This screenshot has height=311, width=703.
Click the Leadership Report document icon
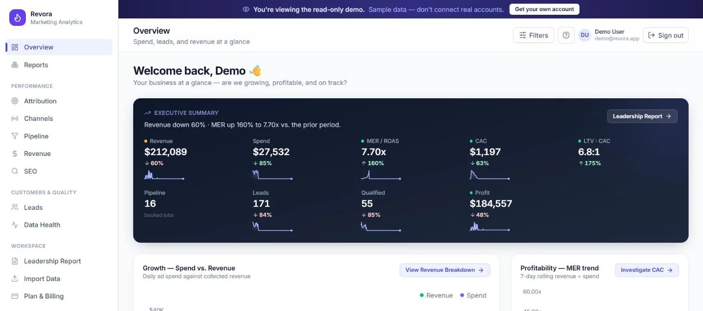coord(15,261)
